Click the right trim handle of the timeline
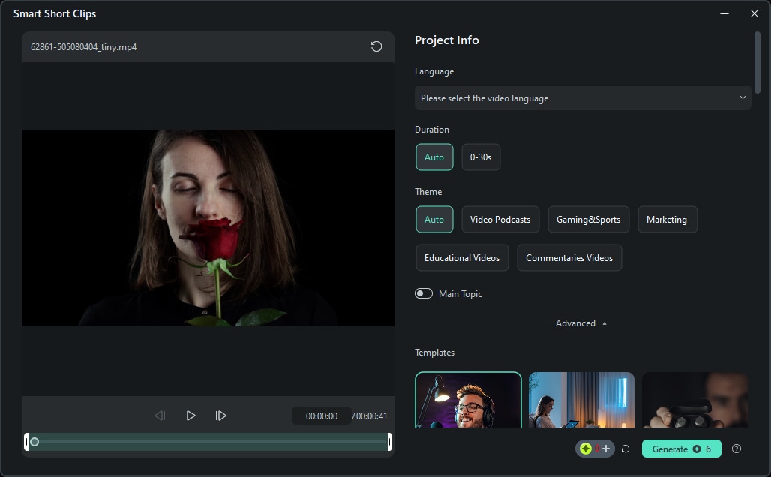 pos(389,442)
